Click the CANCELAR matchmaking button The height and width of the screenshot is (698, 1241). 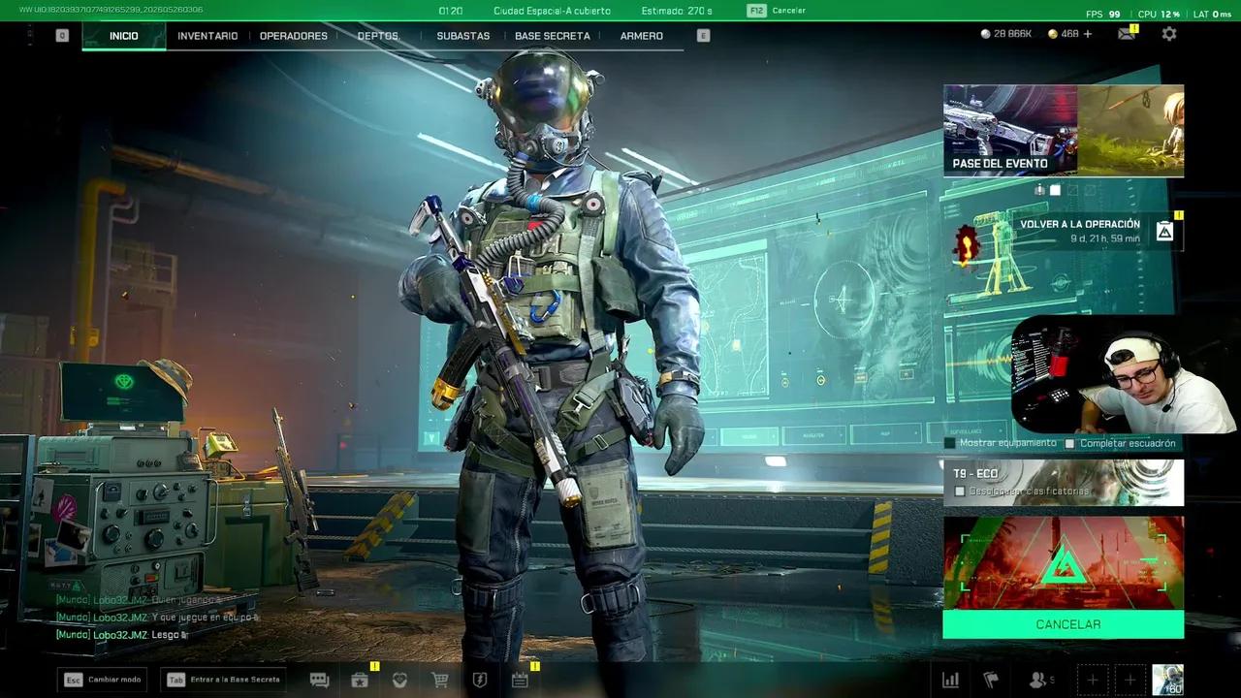(x=1064, y=624)
